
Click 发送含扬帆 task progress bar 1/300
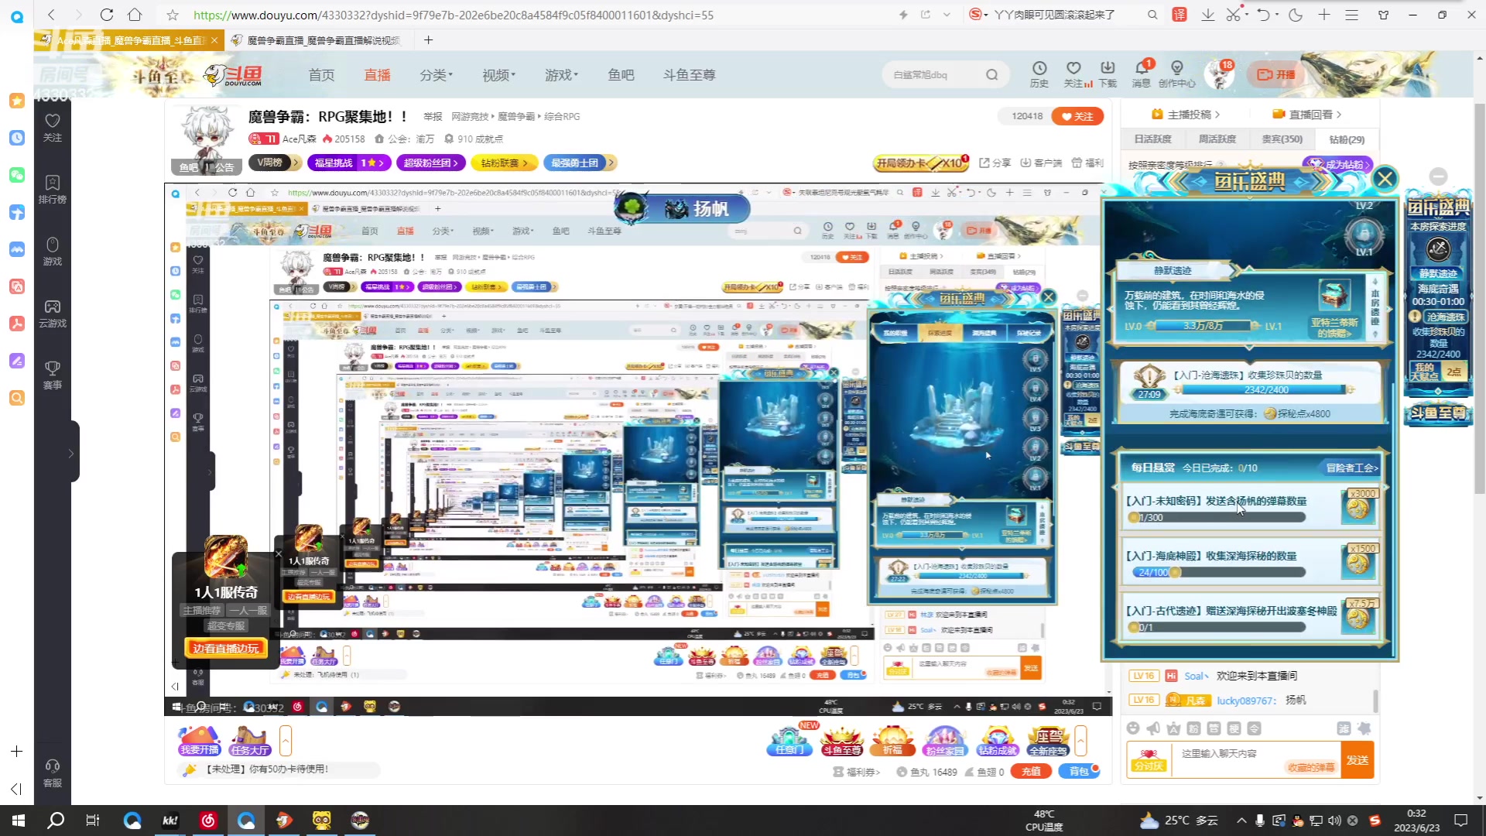click(1217, 517)
